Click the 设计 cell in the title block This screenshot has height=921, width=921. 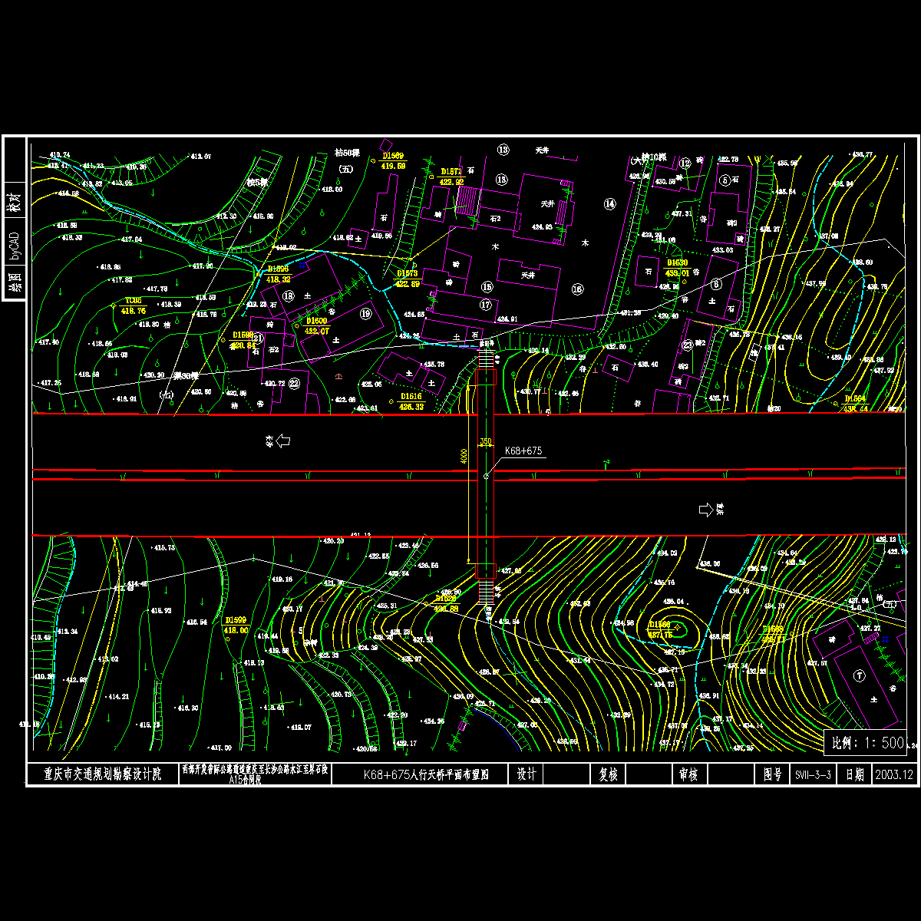(x=527, y=775)
